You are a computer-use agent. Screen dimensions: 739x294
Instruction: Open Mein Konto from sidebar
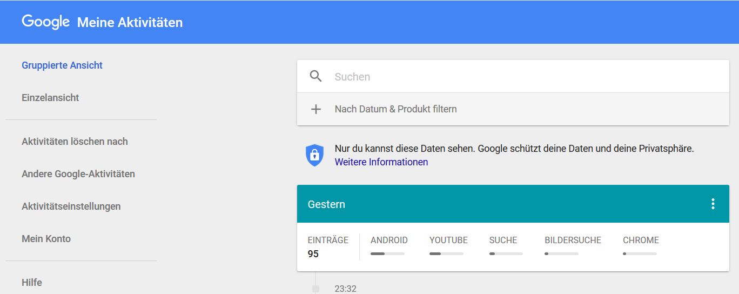pos(46,239)
